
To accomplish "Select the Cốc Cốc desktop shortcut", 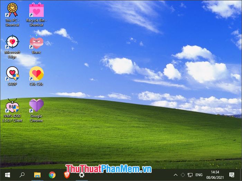I will (x=36, y=76).
